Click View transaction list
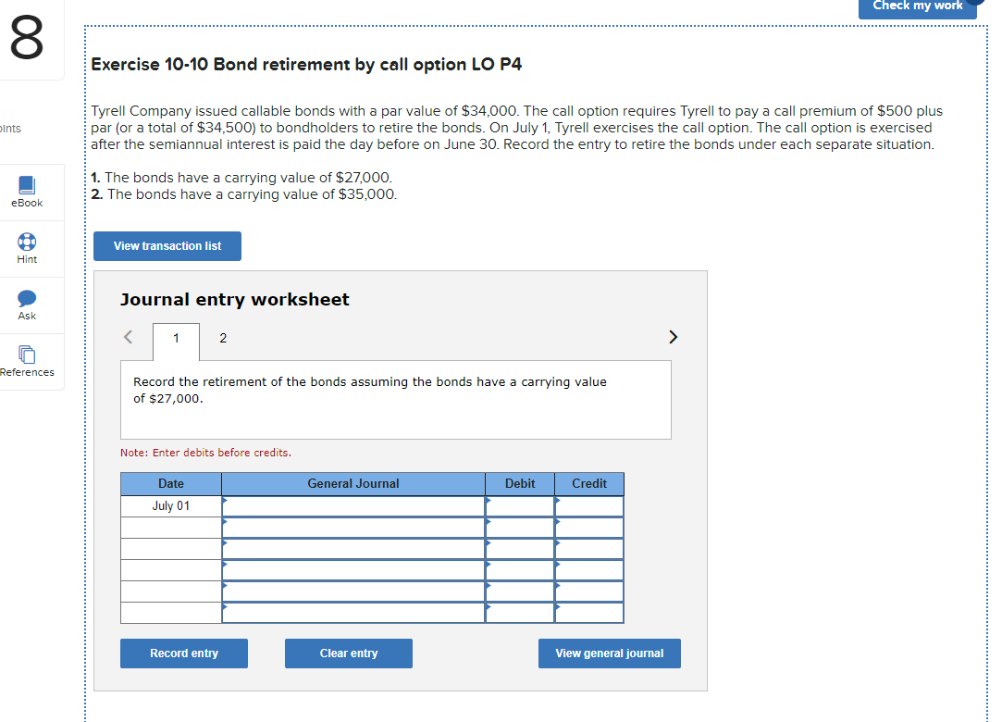Screen dimensions: 1002x722 167,246
